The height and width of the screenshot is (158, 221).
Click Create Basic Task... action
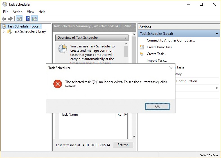pos(161,47)
